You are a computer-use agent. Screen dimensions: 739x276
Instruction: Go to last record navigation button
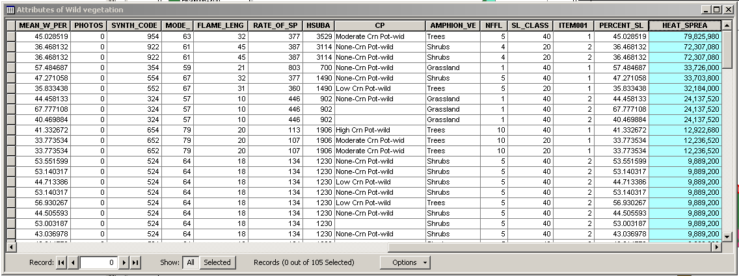coord(135,262)
